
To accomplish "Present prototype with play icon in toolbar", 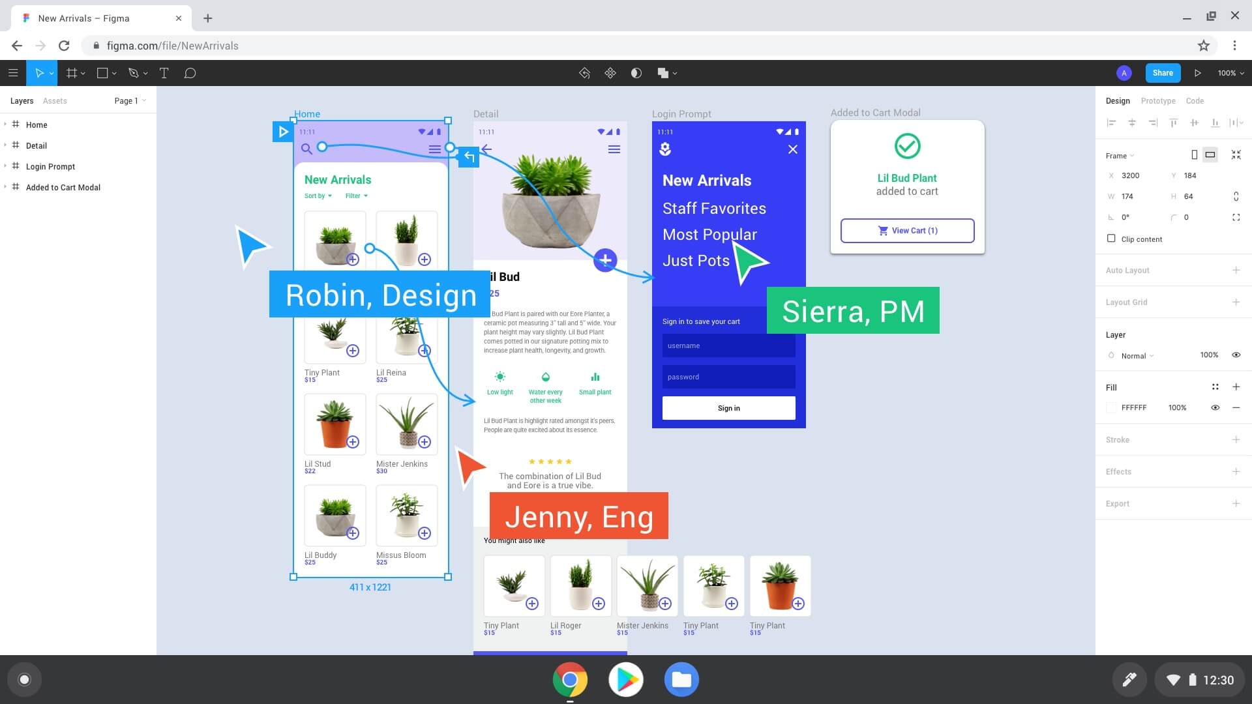I will [x=1197, y=73].
